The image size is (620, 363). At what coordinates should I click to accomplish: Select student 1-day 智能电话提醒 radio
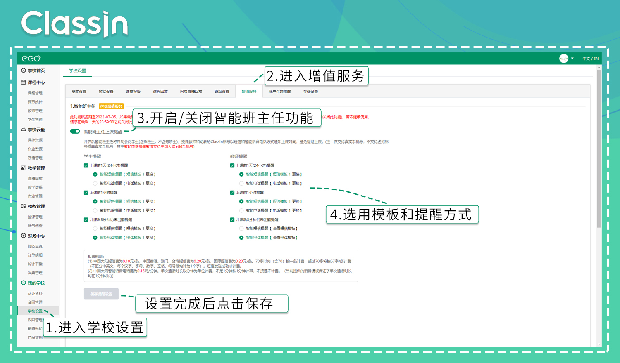95,184
